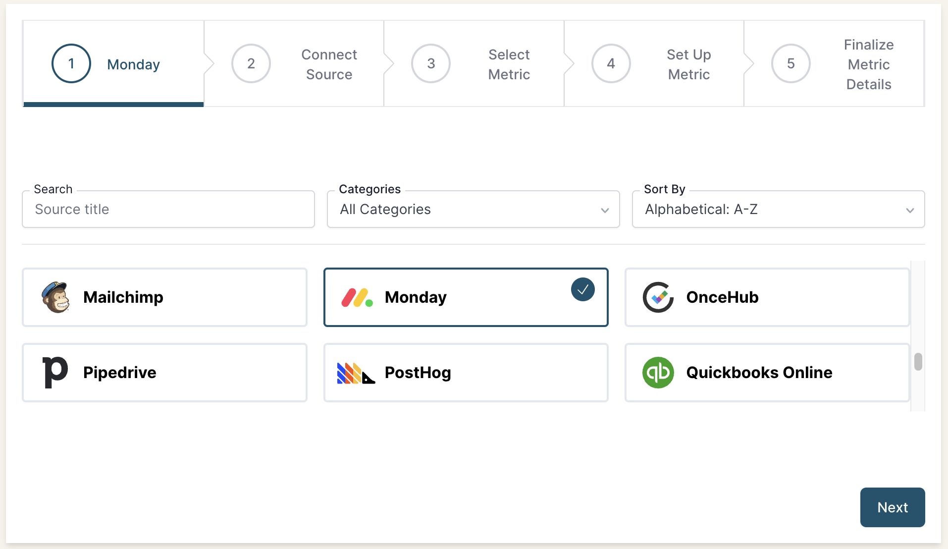Screen dimensions: 948x549
Task: Select the OnceHub source icon
Action: point(658,297)
